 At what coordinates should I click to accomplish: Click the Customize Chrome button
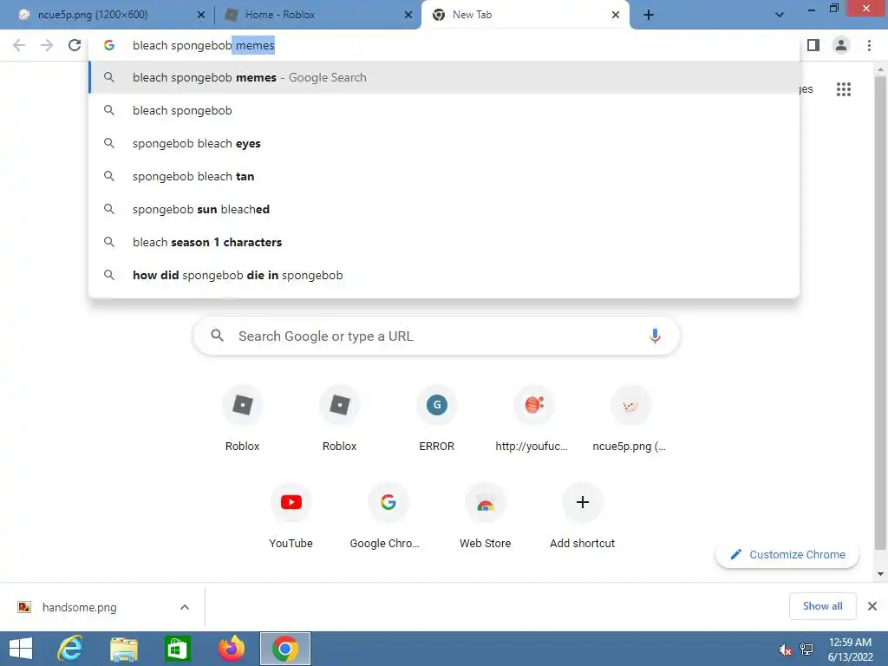pos(787,554)
